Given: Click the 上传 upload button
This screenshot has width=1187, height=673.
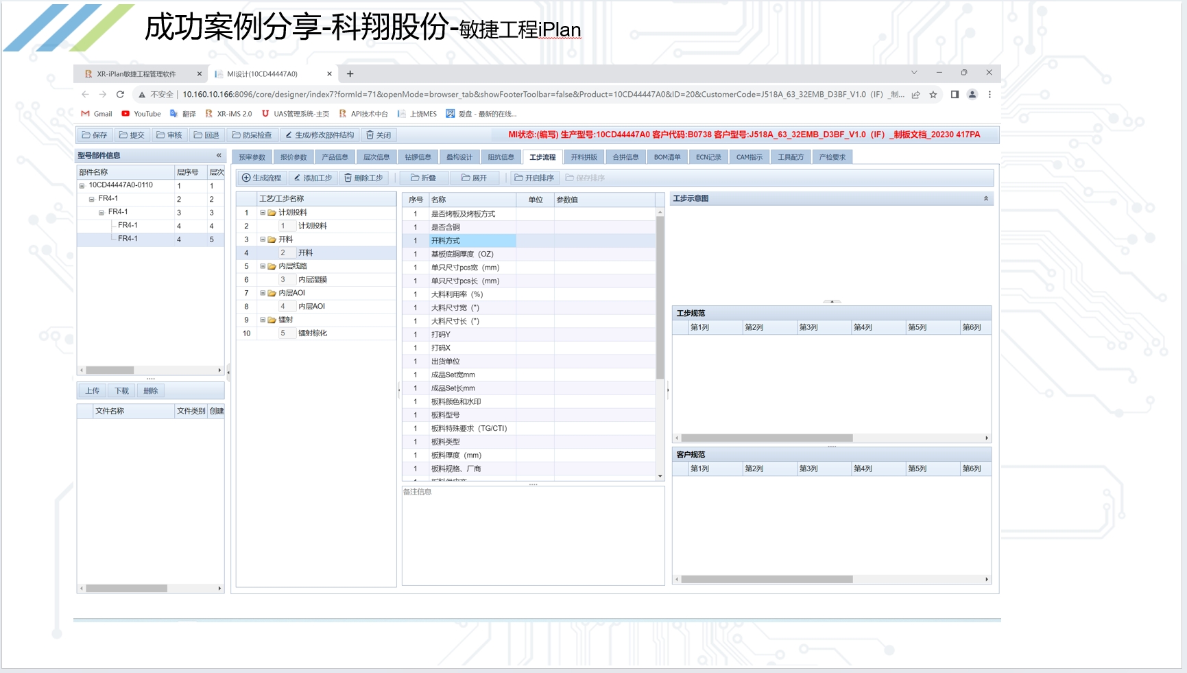Looking at the screenshot, I should [93, 391].
